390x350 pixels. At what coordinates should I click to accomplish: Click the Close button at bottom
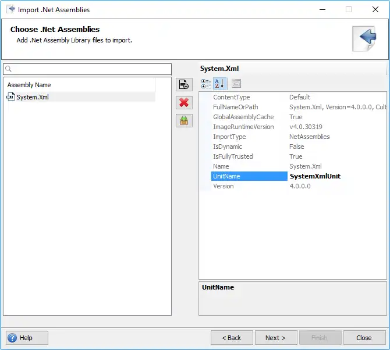pos(364,338)
